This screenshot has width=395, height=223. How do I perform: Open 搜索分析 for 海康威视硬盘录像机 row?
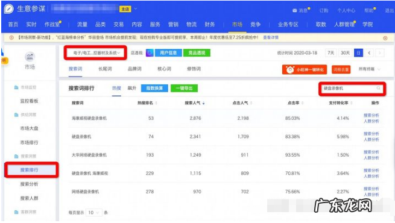point(371,115)
